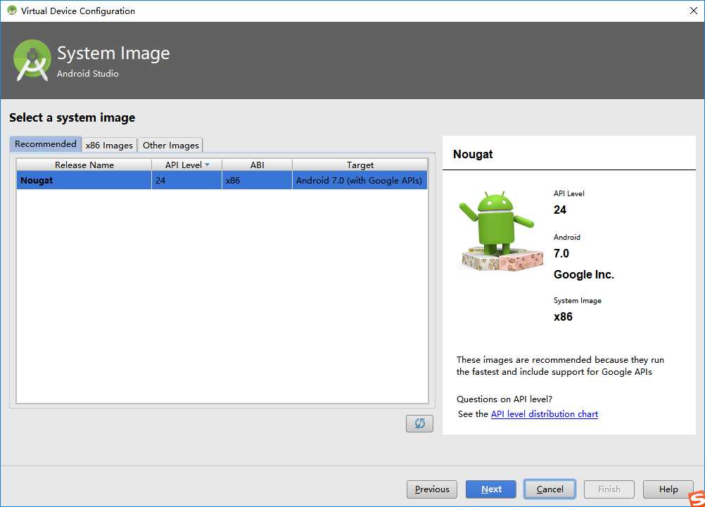Click the Virtual Device Configuration title icon
The image size is (705, 507).
(x=12, y=11)
